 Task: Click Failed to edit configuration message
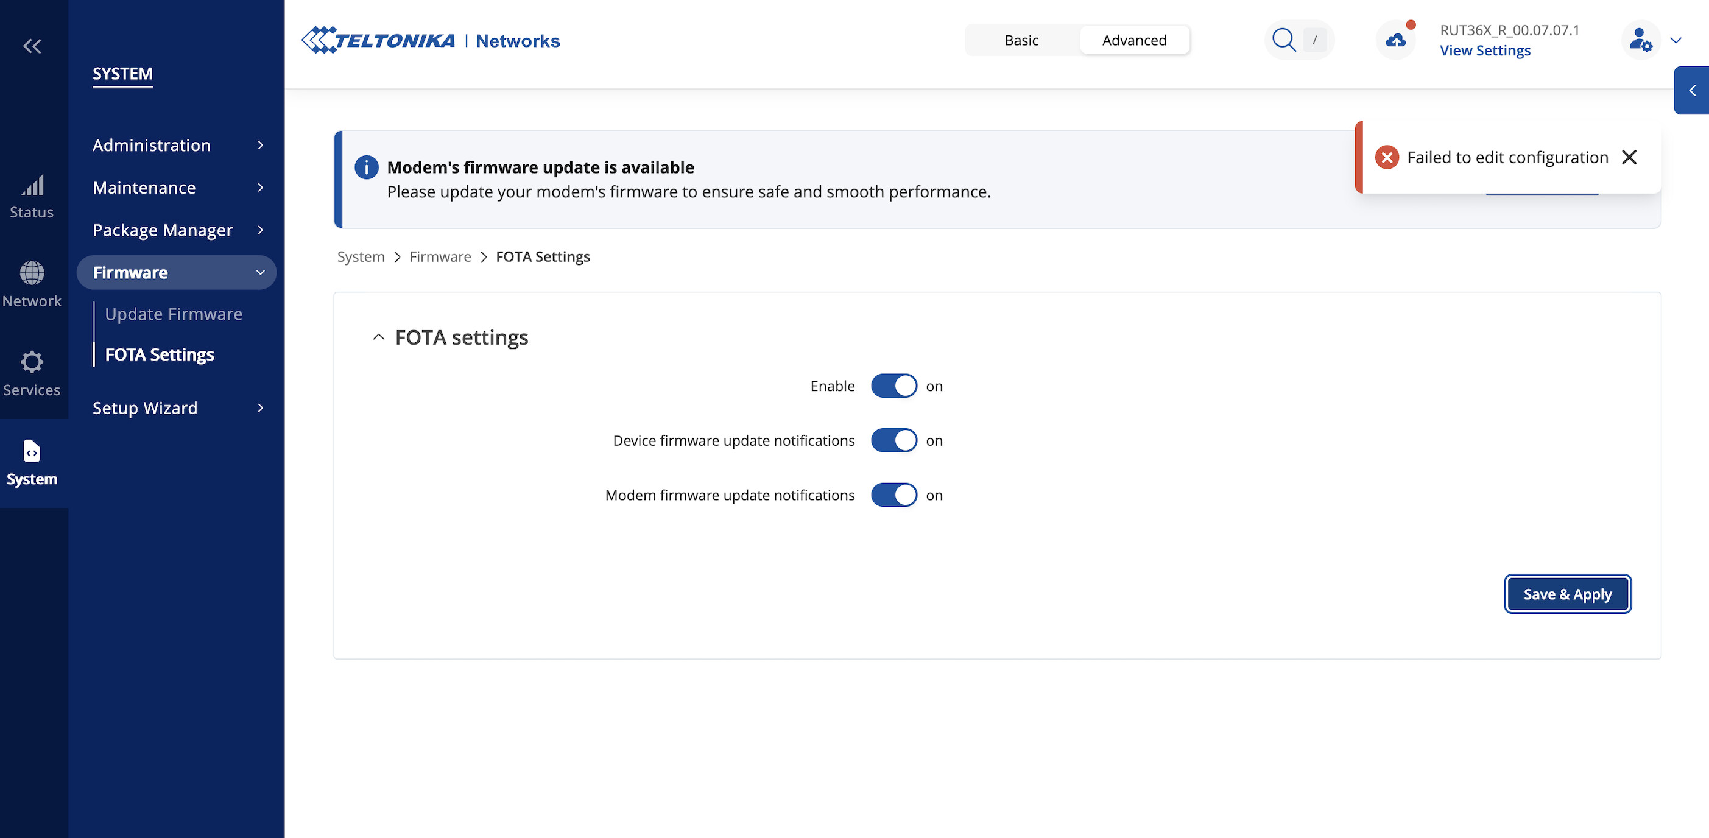click(x=1507, y=157)
